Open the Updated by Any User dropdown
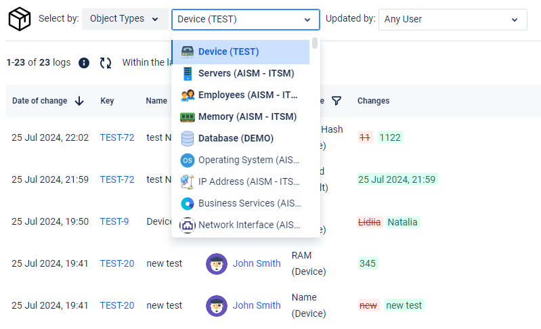This screenshot has width=541, height=329. [x=452, y=20]
